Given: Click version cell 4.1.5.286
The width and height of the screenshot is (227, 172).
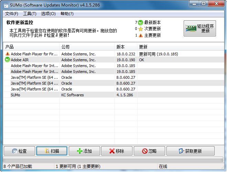Looking at the screenshot, I should point(125,95).
